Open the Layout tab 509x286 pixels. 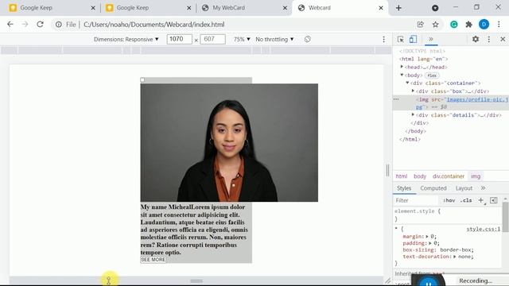point(464,188)
